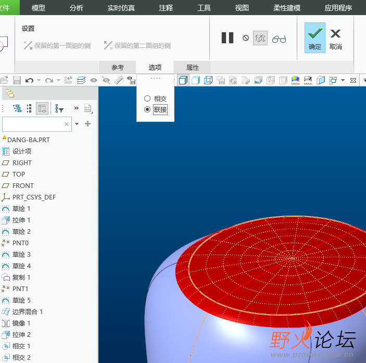This screenshot has height=363, width=366.
Task: Click the regenerate list icon
Action: [x=68, y=80]
